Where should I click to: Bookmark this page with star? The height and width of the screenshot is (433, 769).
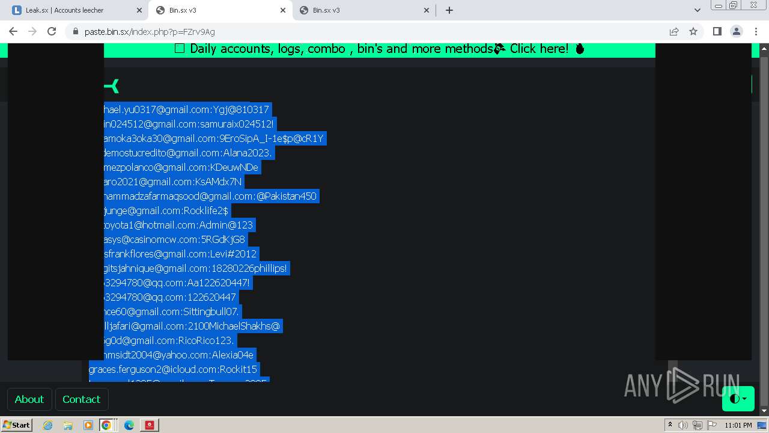tap(693, 31)
